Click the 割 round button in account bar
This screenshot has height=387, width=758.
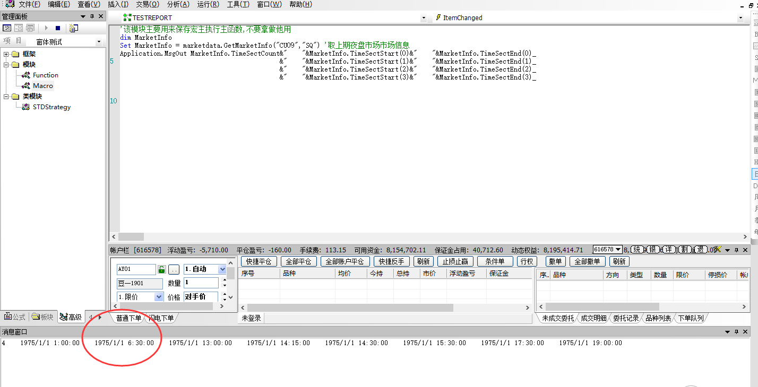(x=685, y=250)
